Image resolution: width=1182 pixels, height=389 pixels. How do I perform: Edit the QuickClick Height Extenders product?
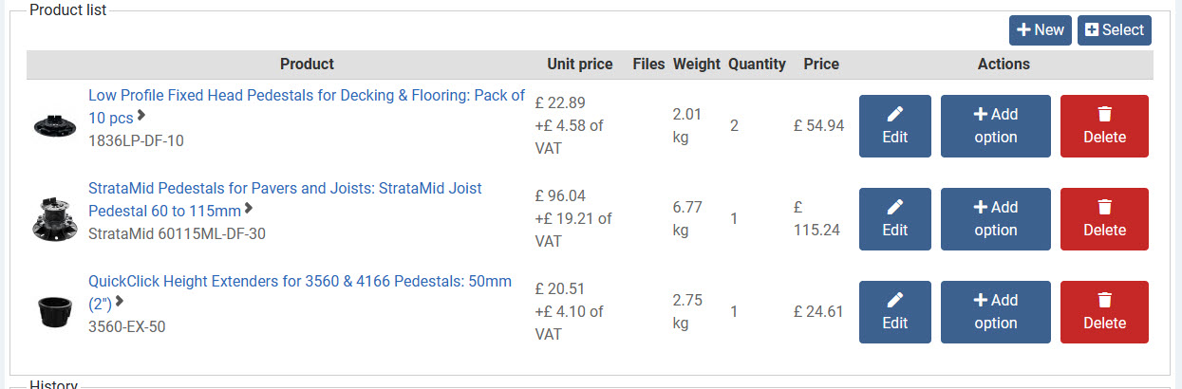click(x=894, y=311)
